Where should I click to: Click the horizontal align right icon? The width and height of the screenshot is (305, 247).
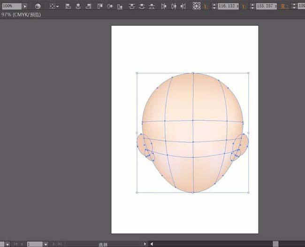(87, 6)
